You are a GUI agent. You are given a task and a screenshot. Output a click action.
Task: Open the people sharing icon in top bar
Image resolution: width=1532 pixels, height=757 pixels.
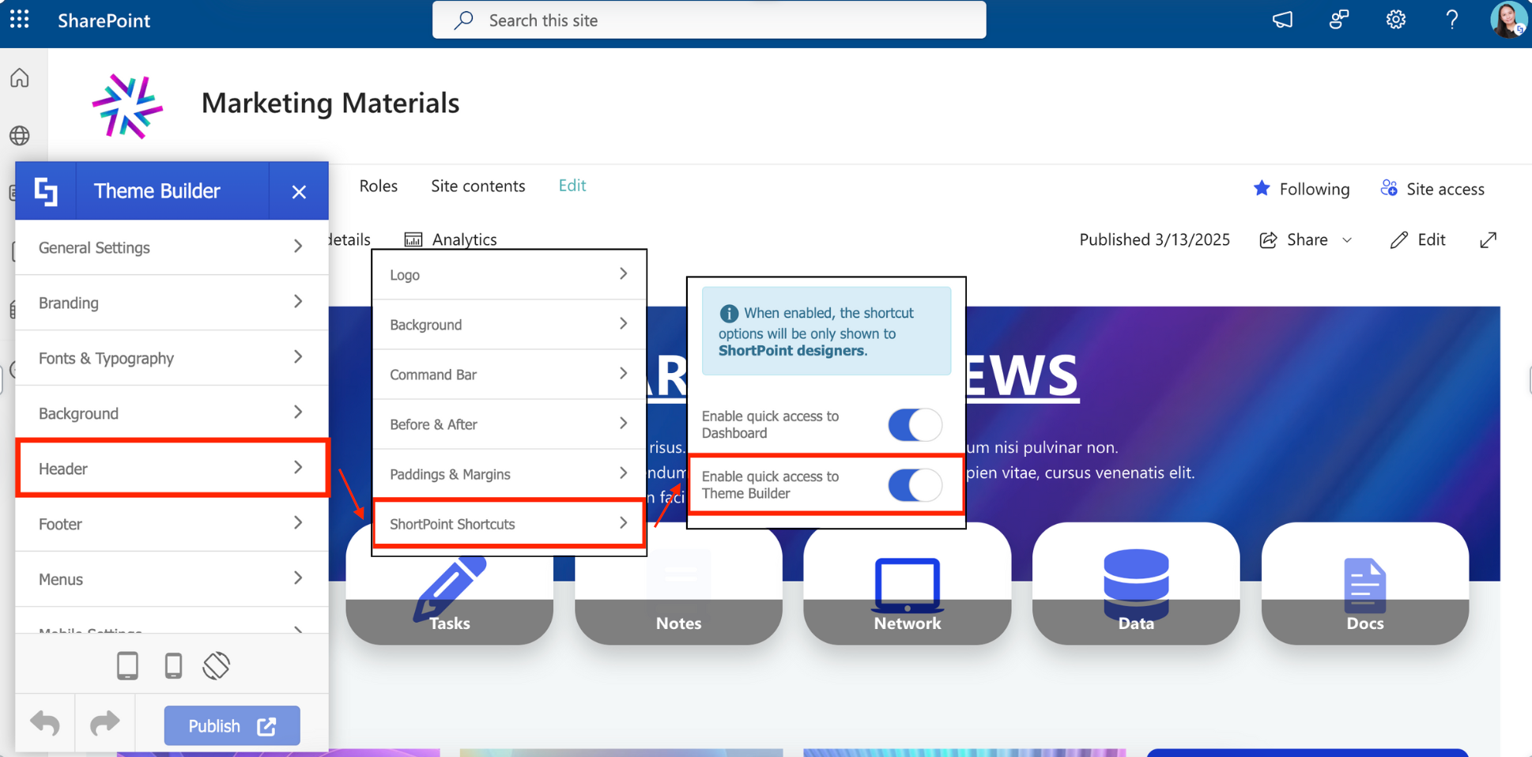point(1338,20)
